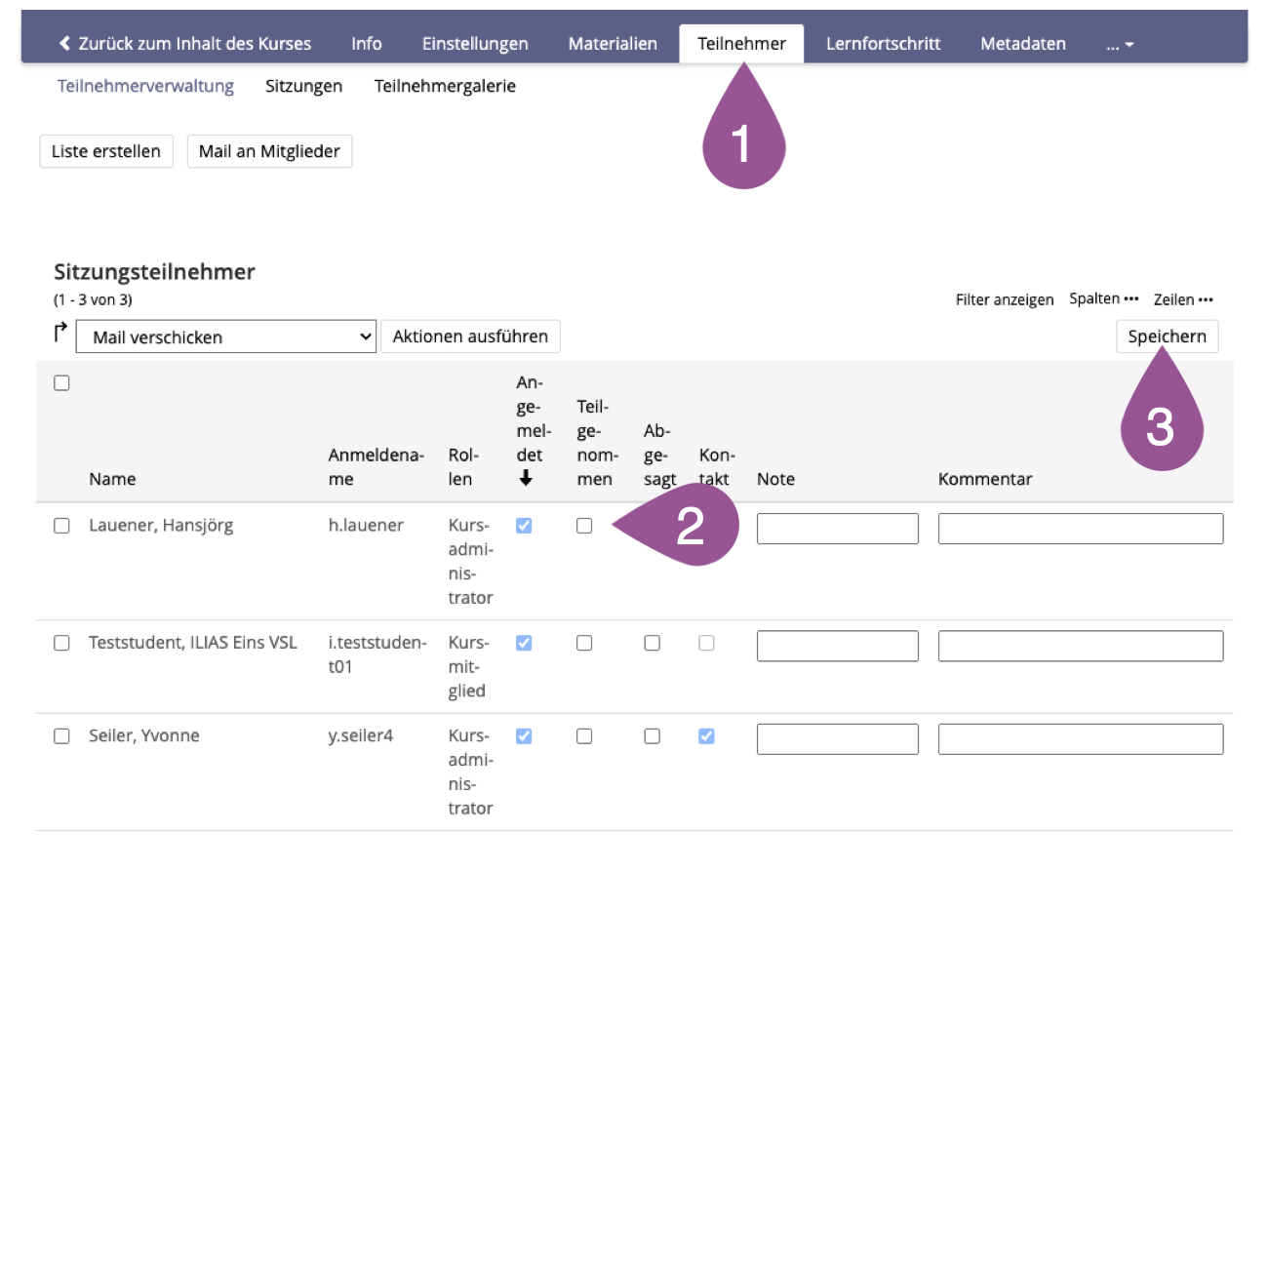
Task: Click the Note field for Lauener, Hansjörg
Action: pos(837,529)
